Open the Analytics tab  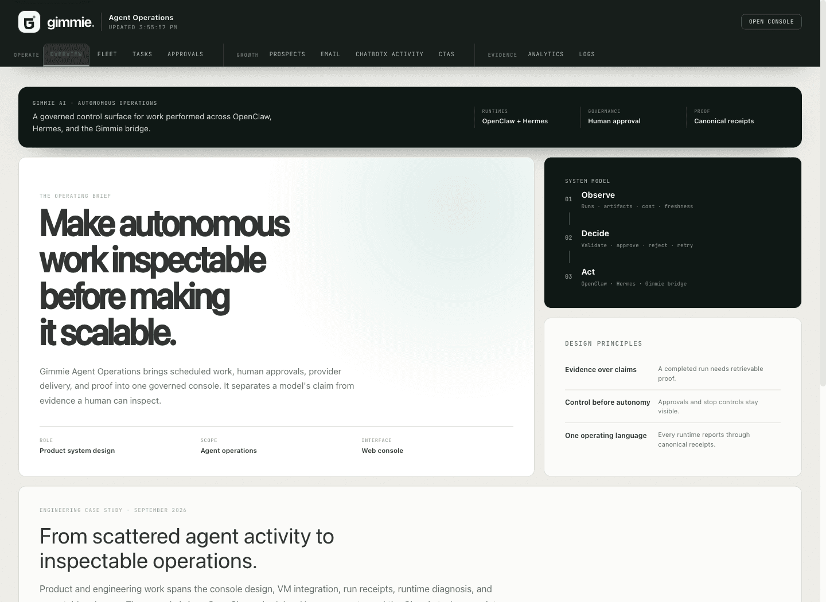[x=546, y=54]
